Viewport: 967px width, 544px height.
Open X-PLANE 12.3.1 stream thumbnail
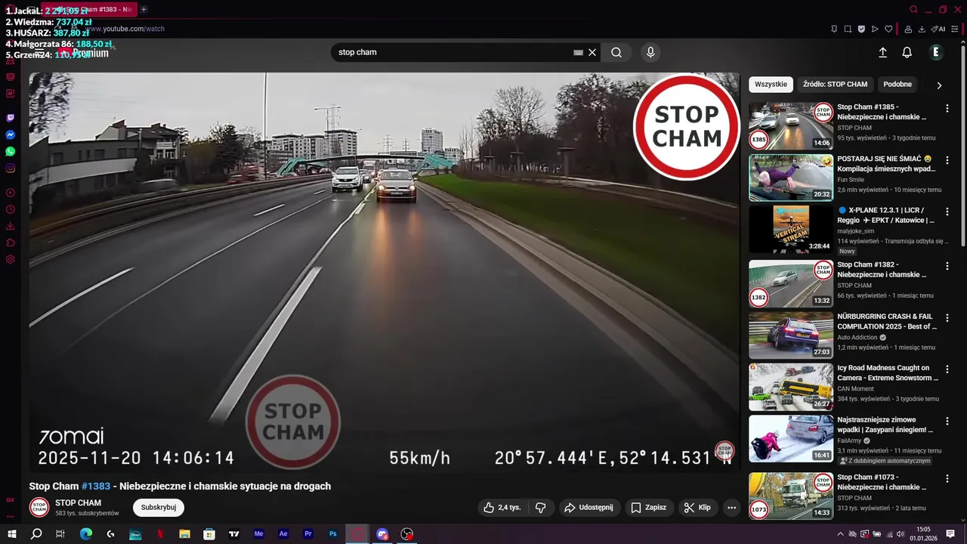point(791,230)
